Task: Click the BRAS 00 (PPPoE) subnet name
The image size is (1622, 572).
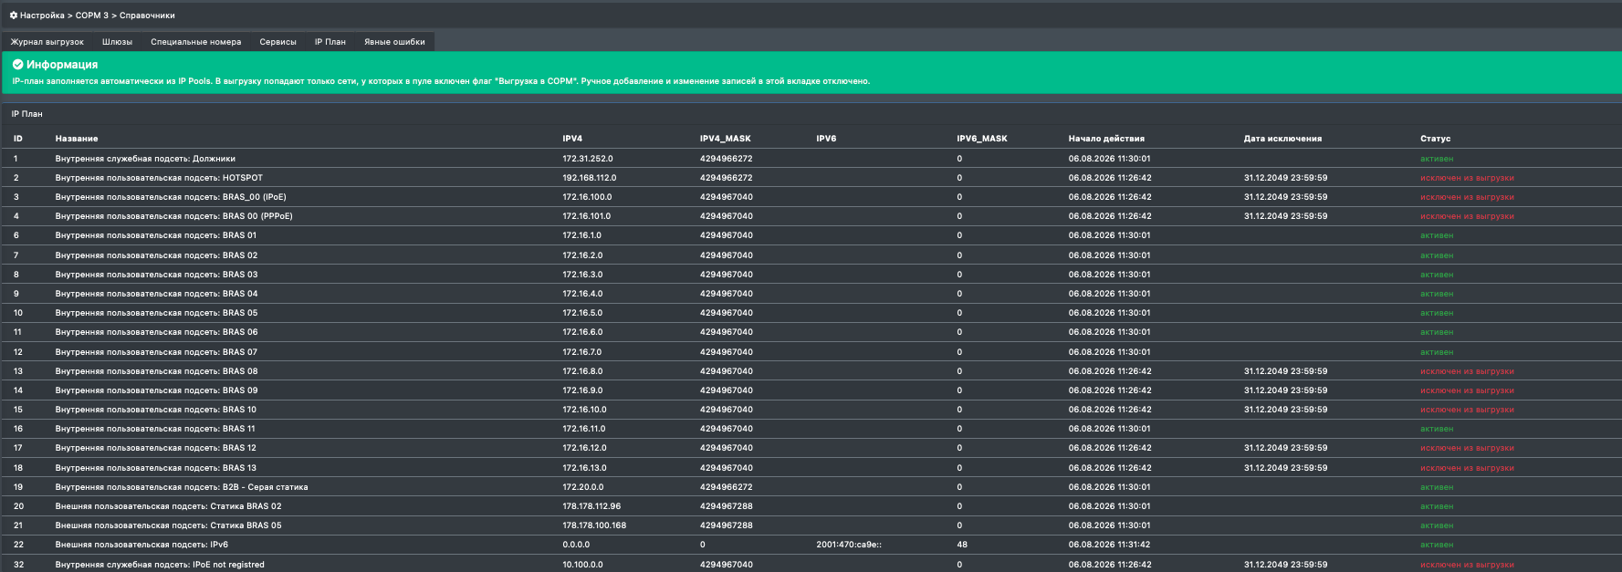Action: pos(173,216)
